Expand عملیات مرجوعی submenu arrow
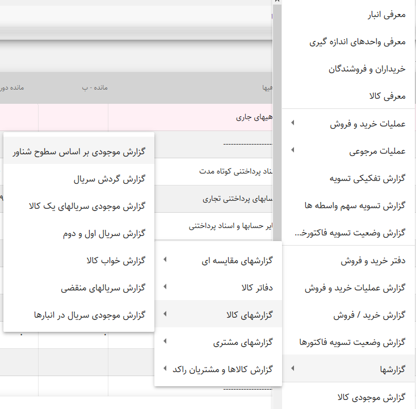The width and height of the screenshot is (416, 409). (292, 151)
